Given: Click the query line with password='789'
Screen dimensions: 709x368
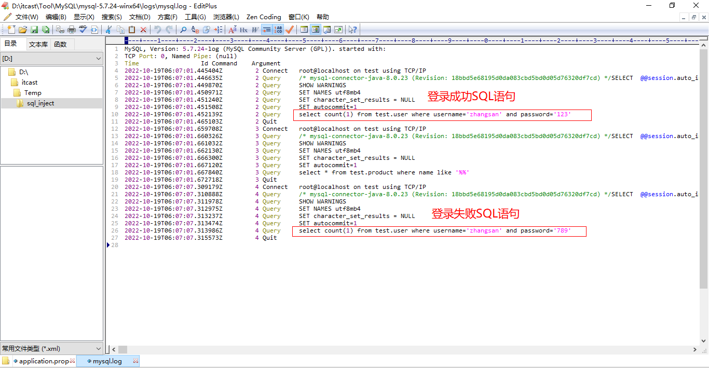Looking at the screenshot, I should (x=435, y=230).
